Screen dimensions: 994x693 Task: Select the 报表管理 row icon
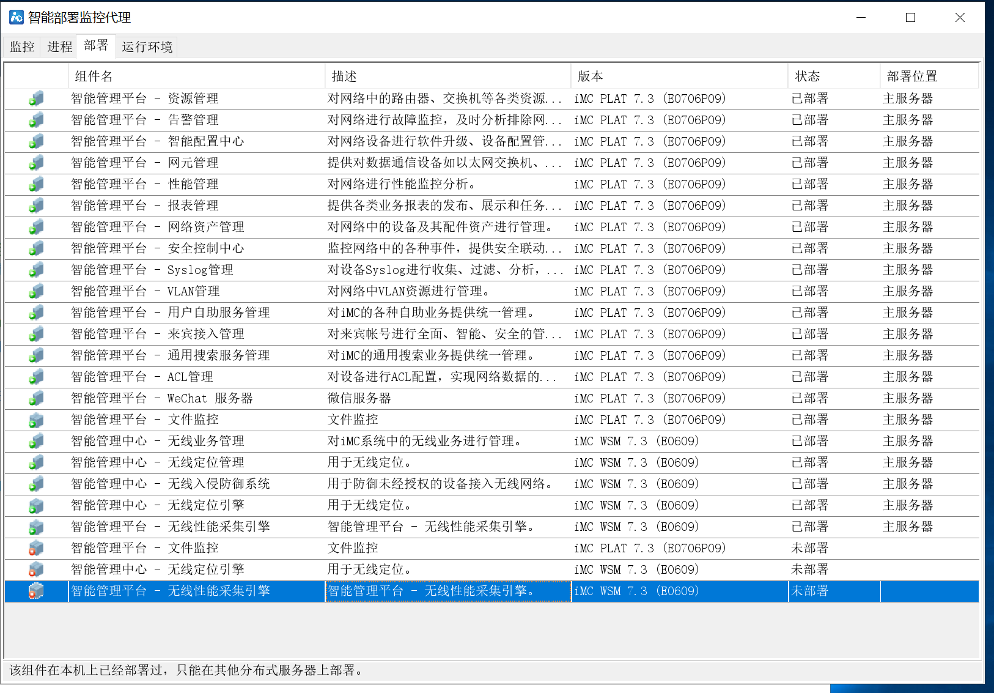click(x=36, y=206)
